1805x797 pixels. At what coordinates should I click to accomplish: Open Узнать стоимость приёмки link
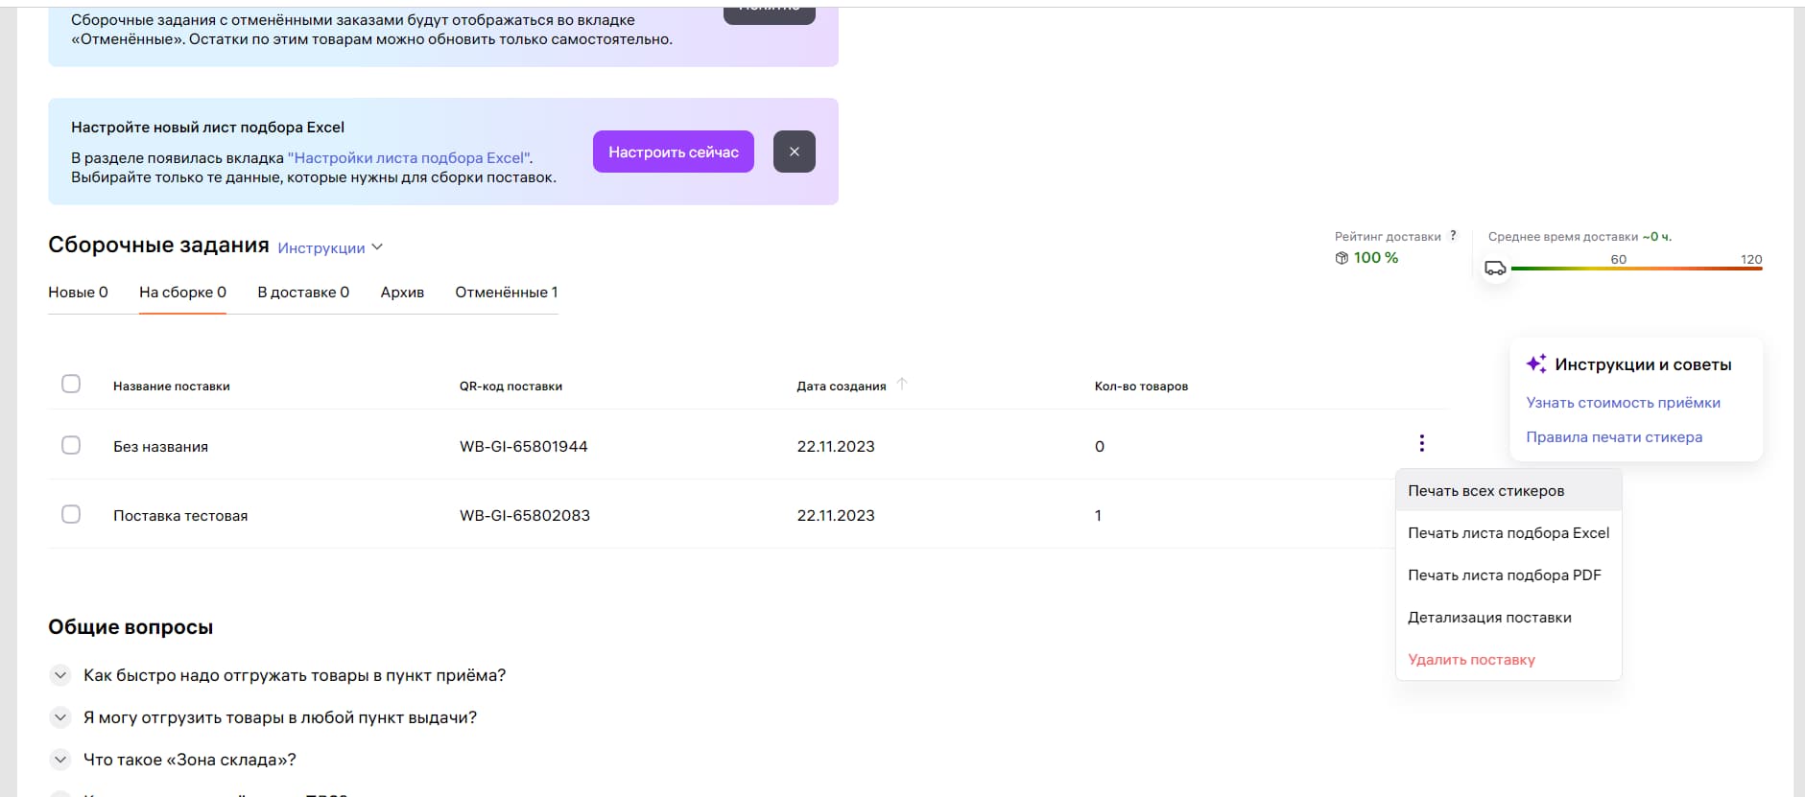click(1623, 403)
